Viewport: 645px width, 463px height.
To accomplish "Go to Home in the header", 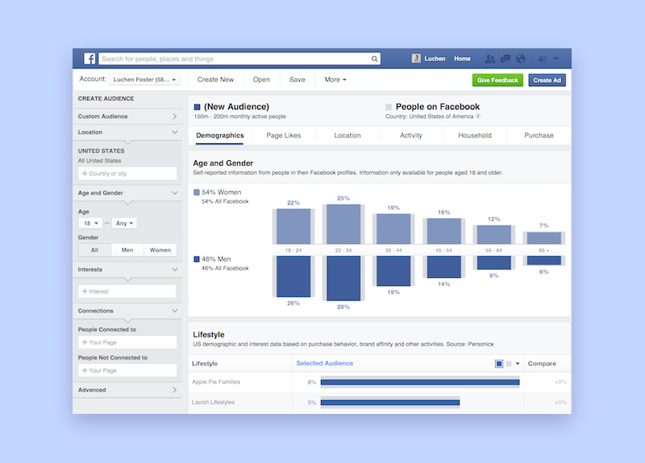I will (462, 59).
